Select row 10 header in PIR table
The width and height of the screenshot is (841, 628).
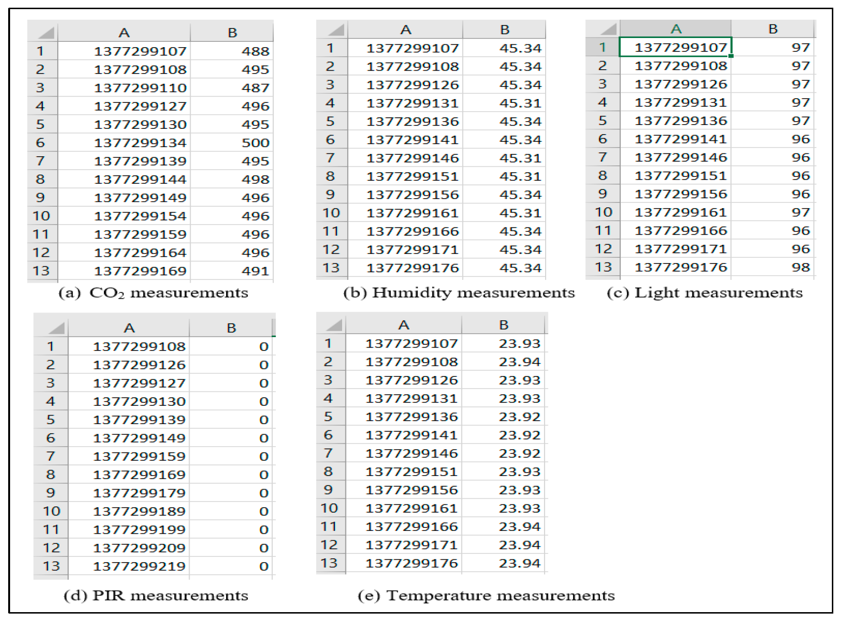tap(51, 511)
